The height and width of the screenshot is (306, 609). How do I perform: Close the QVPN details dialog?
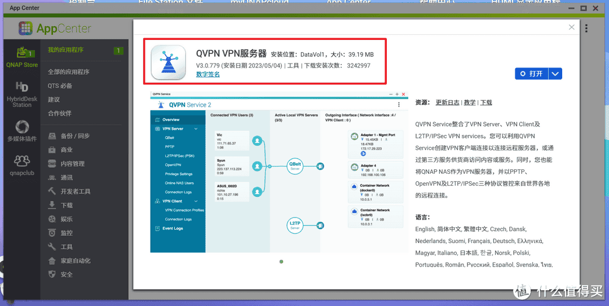(x=571, y=27)
